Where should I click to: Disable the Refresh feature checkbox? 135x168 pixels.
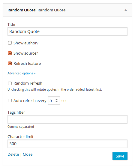(10, 63)
